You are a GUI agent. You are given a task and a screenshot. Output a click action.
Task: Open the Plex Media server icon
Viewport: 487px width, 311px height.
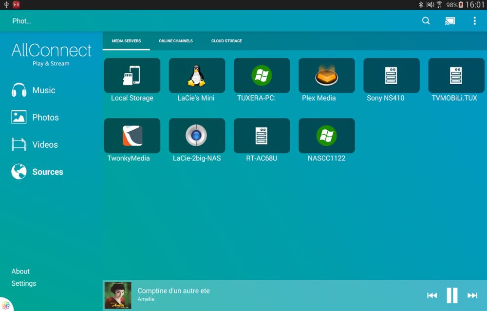(327, 75)
